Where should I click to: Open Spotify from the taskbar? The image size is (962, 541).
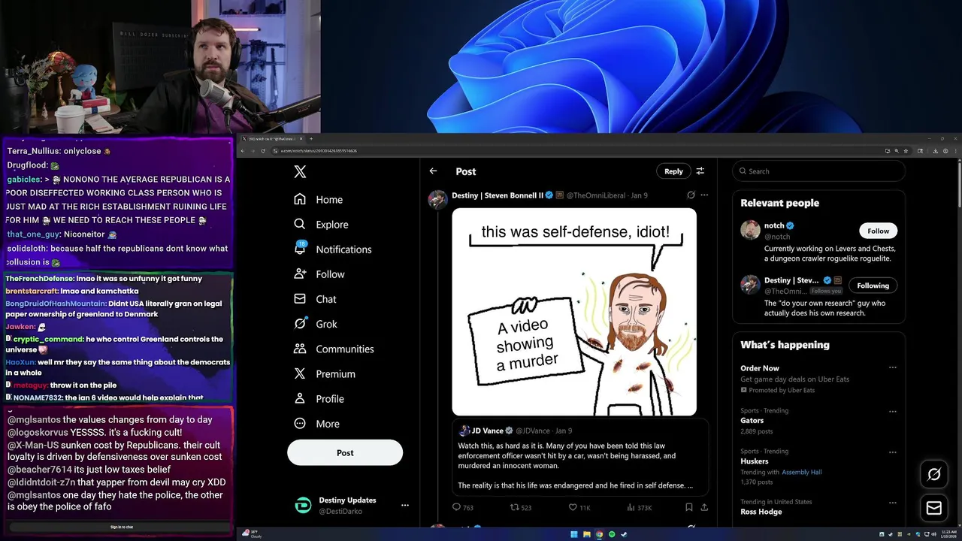point(612,534)
